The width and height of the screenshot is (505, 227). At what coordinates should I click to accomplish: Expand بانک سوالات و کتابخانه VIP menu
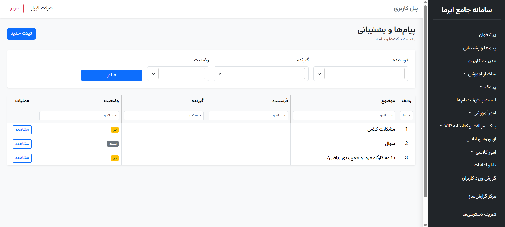[468, 126]
